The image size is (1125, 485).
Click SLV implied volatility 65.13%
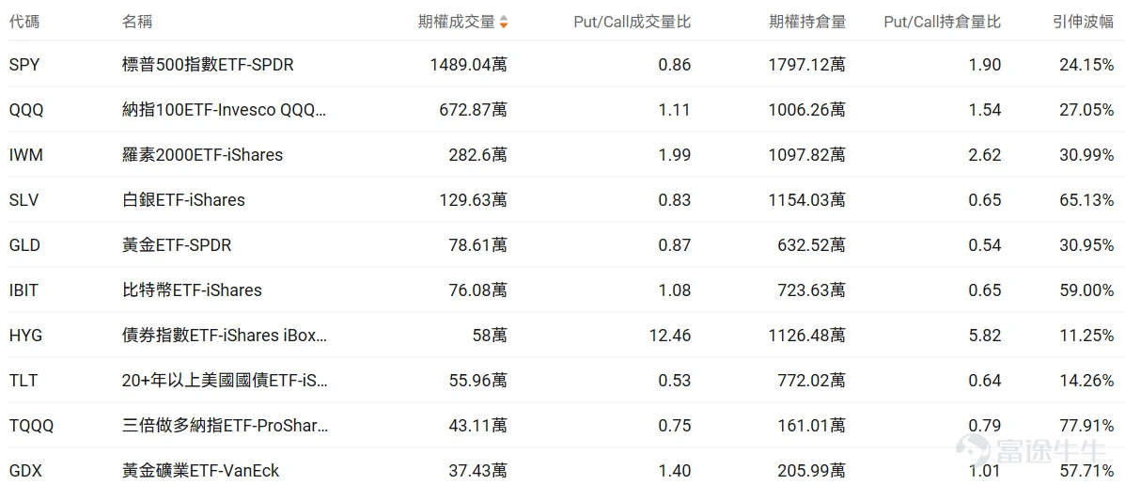tap(1087, 200)
